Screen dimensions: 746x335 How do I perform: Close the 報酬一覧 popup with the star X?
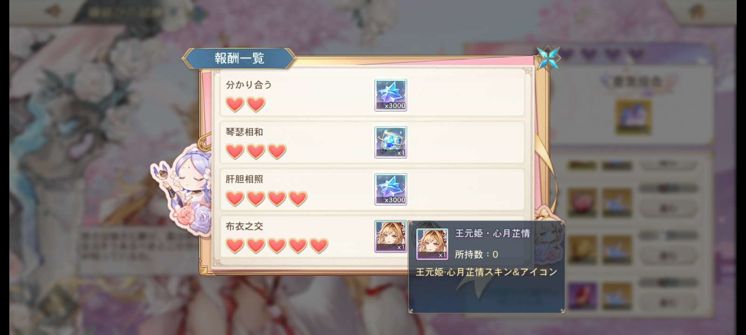[548, 58]
